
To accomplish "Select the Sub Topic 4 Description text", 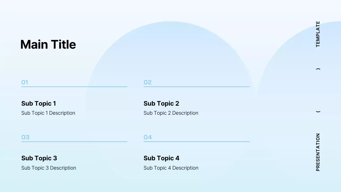I will pyautogui.click(x=171, y=168).
